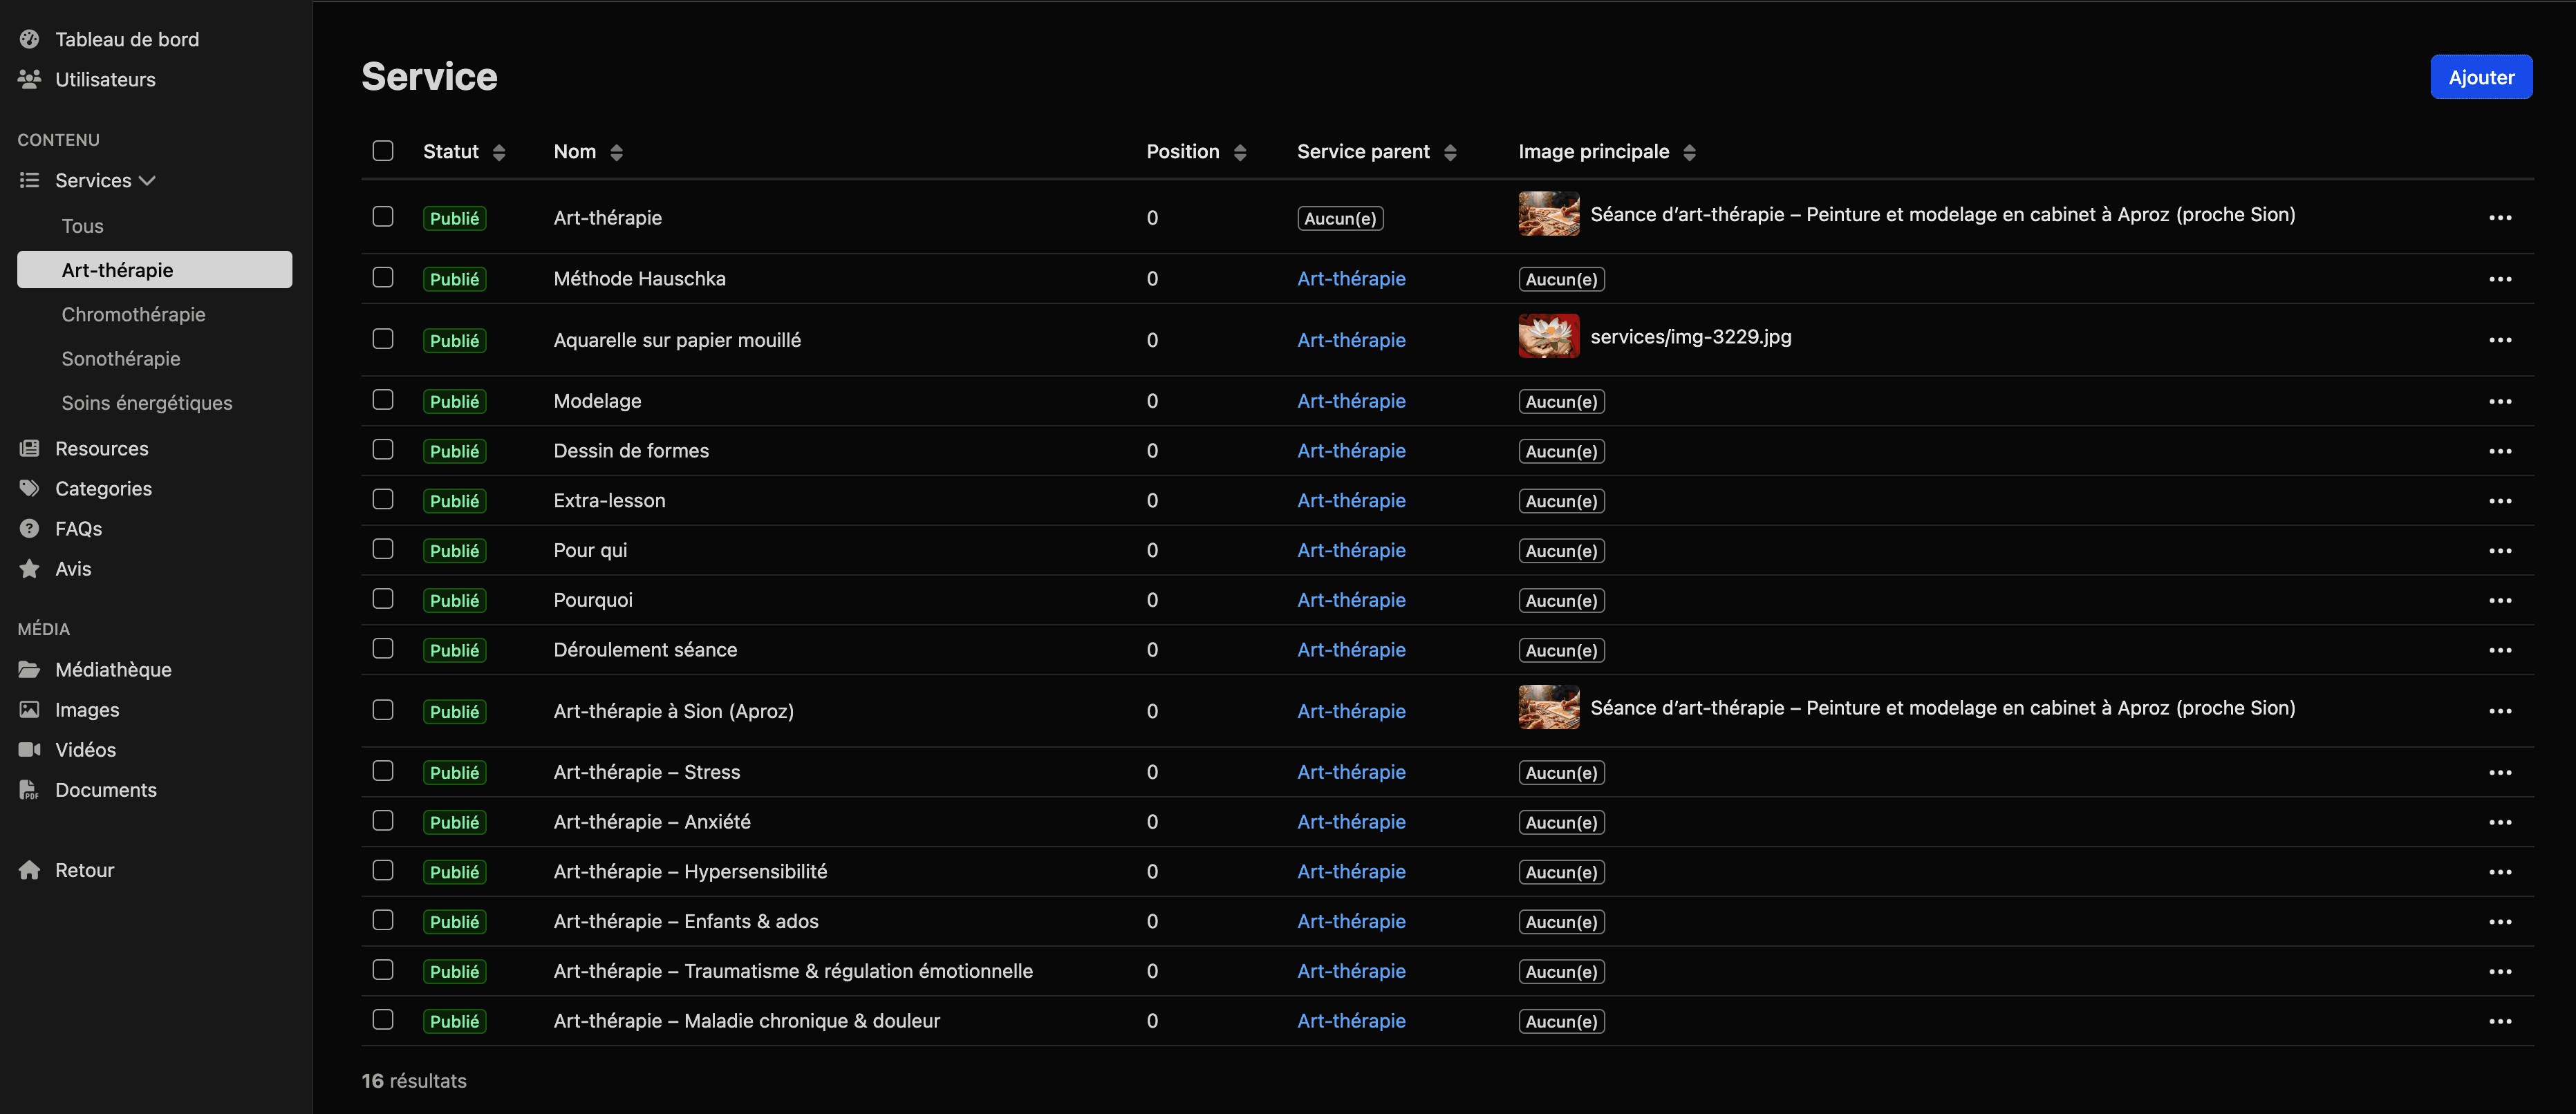Select the Categories tag icon
The image size is (2576, 1114).
[29, 488]
